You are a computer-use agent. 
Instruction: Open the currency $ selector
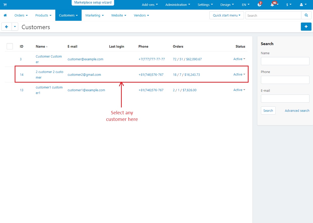289,5
